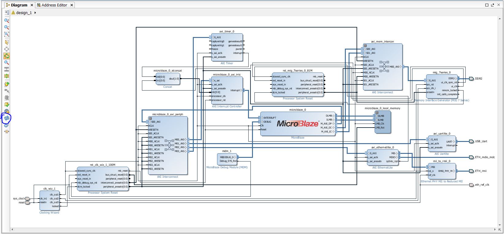
Task: Click the Customize Block chip icon
Action: coord(6,98)
